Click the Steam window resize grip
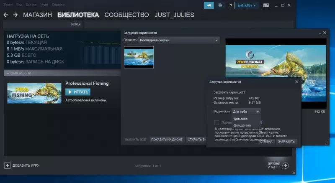Image resolution: width=335 pixels, height=183 pixels. 294,172
